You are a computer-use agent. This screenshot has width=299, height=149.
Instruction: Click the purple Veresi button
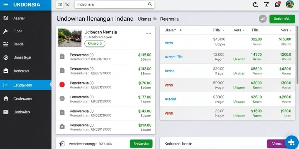pos(277,144)
